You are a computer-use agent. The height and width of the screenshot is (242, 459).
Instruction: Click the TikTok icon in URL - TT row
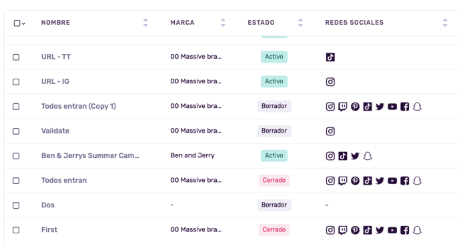click(330, 57)
